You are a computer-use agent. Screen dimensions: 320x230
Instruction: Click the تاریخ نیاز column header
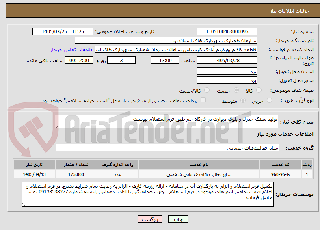tap(34, 165)
